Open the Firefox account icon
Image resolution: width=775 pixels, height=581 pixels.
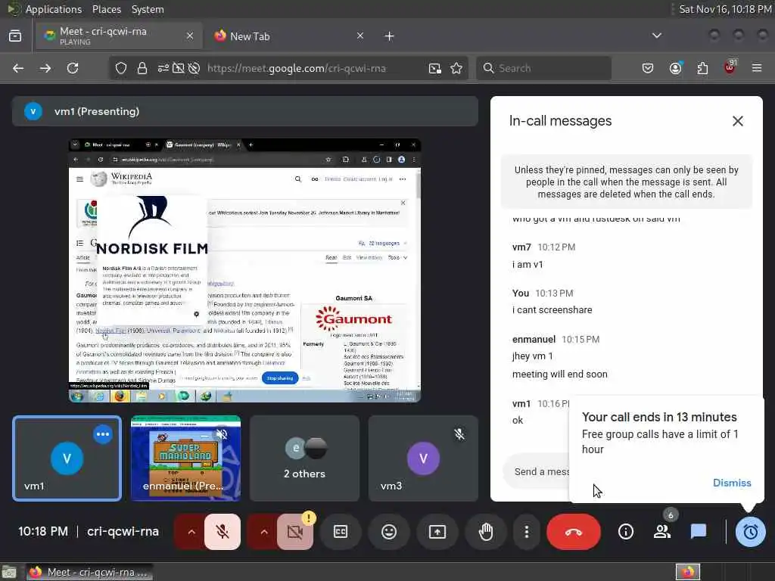tap(675, 68)
